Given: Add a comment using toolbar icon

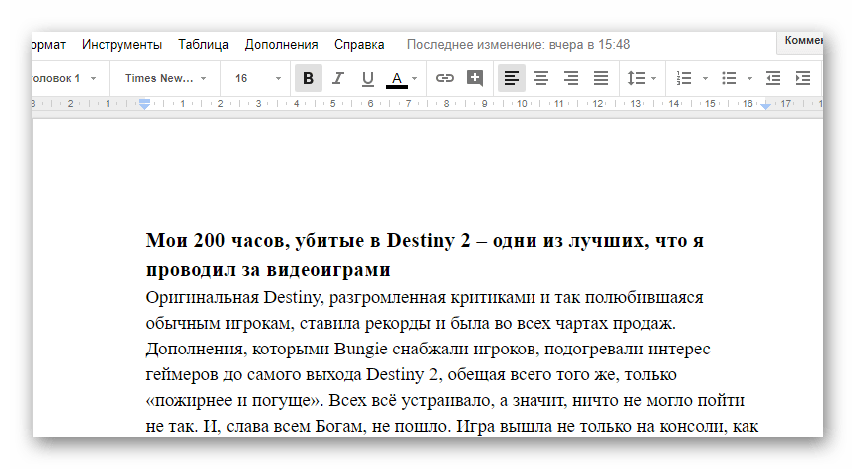Looking at the screenshot, I should tap(475, 78).
